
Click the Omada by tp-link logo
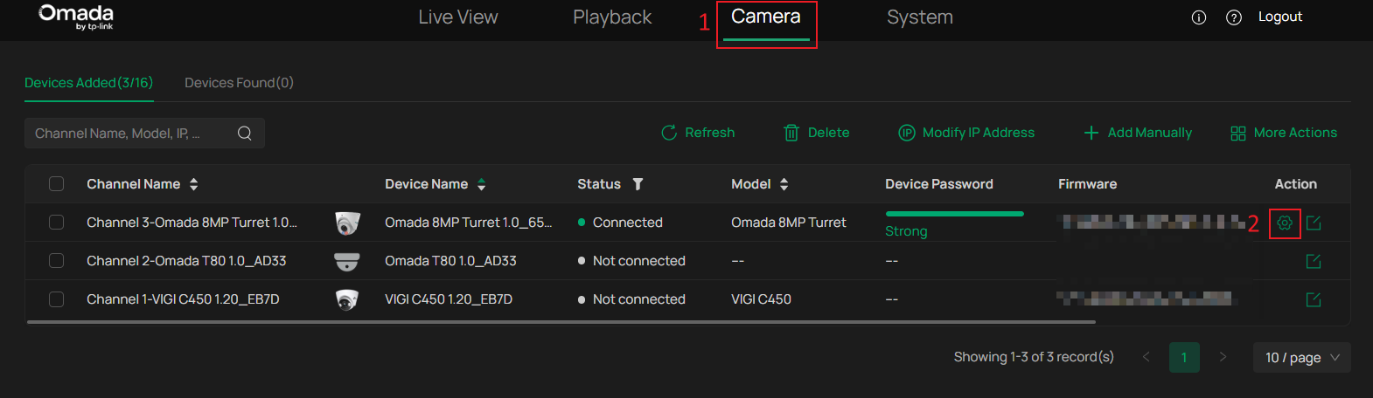76,17
